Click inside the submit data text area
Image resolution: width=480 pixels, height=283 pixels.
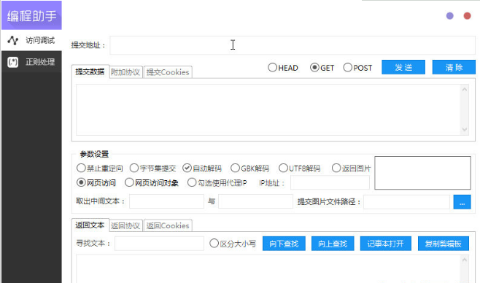(268, 109)
